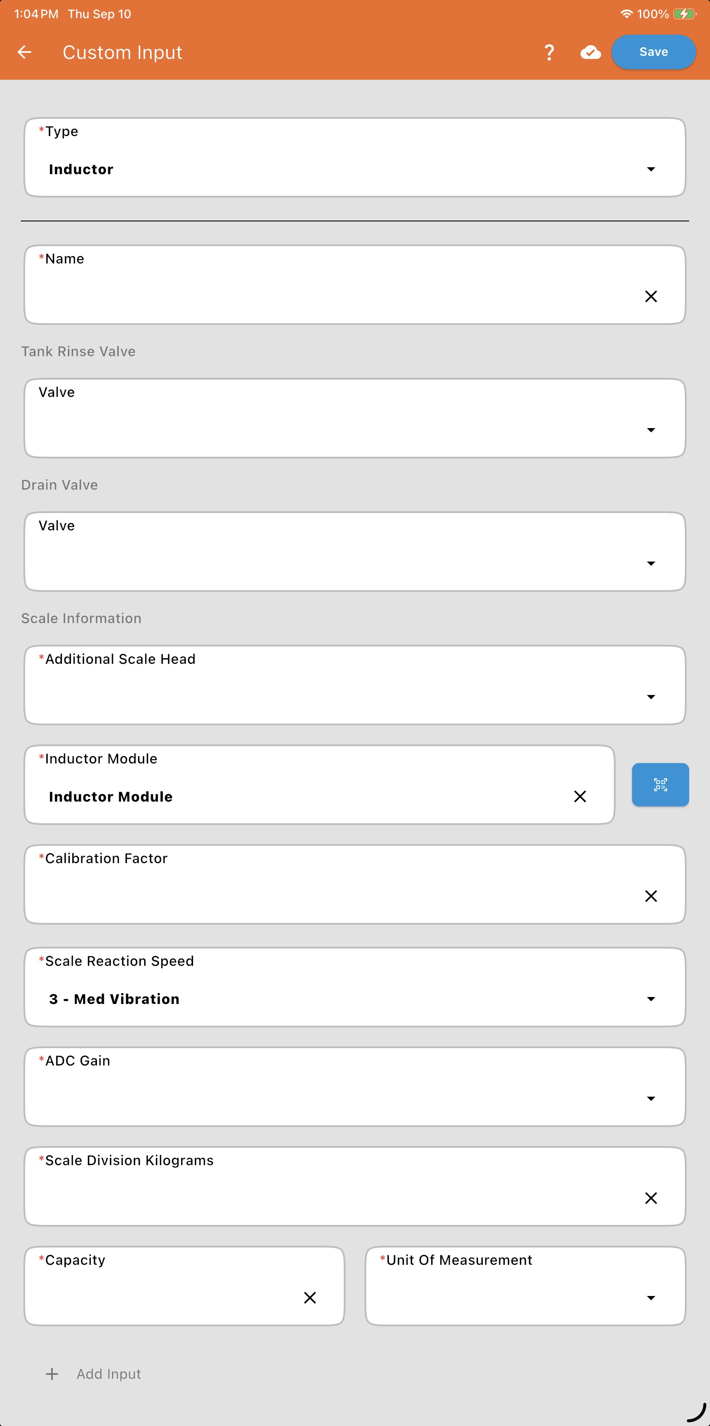The image size is (710, 1426).
Task: Clear the Scale Division Kilograms field
Action: click(x=651, y=1198)
